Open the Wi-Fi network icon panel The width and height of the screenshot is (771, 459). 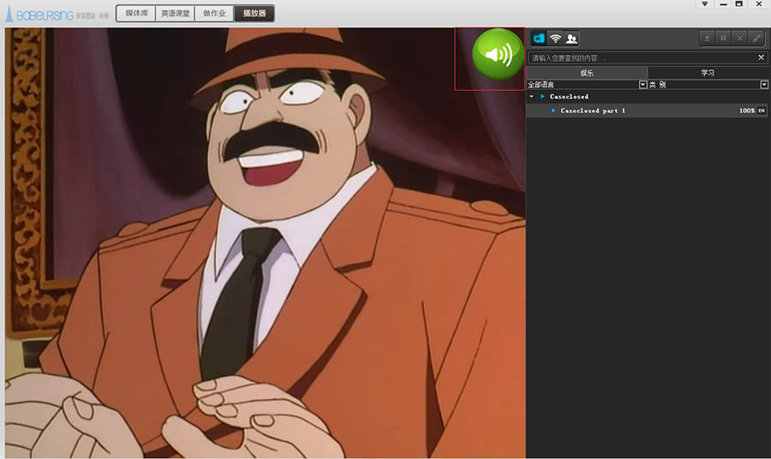pyautogui.click(x=555, y=39)
